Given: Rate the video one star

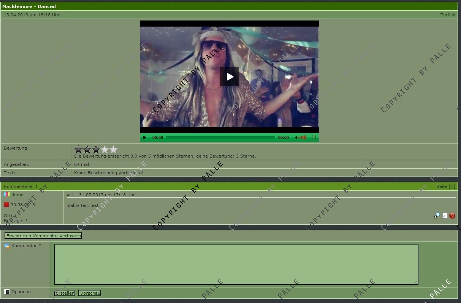Looking at the screenshot, I should point(78,150).
